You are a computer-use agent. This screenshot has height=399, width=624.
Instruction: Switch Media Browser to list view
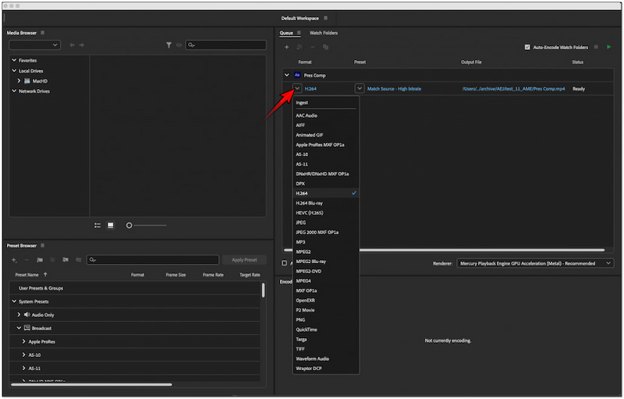tap(97, 225)
